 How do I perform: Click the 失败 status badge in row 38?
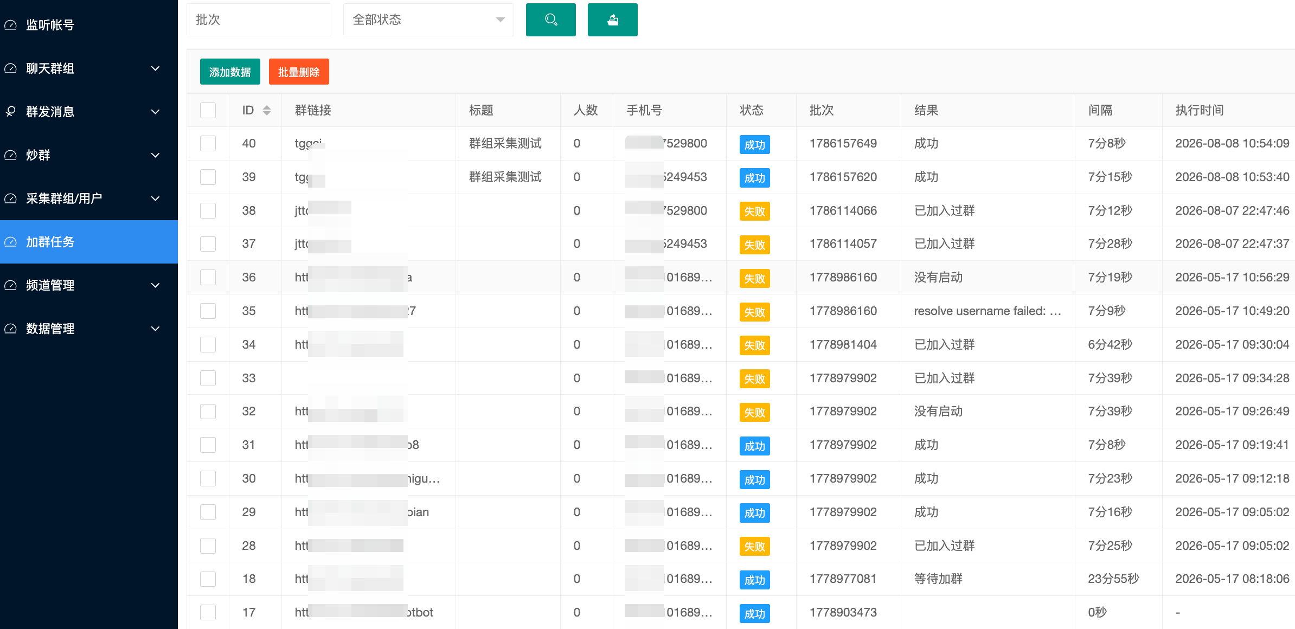(754, 211)
